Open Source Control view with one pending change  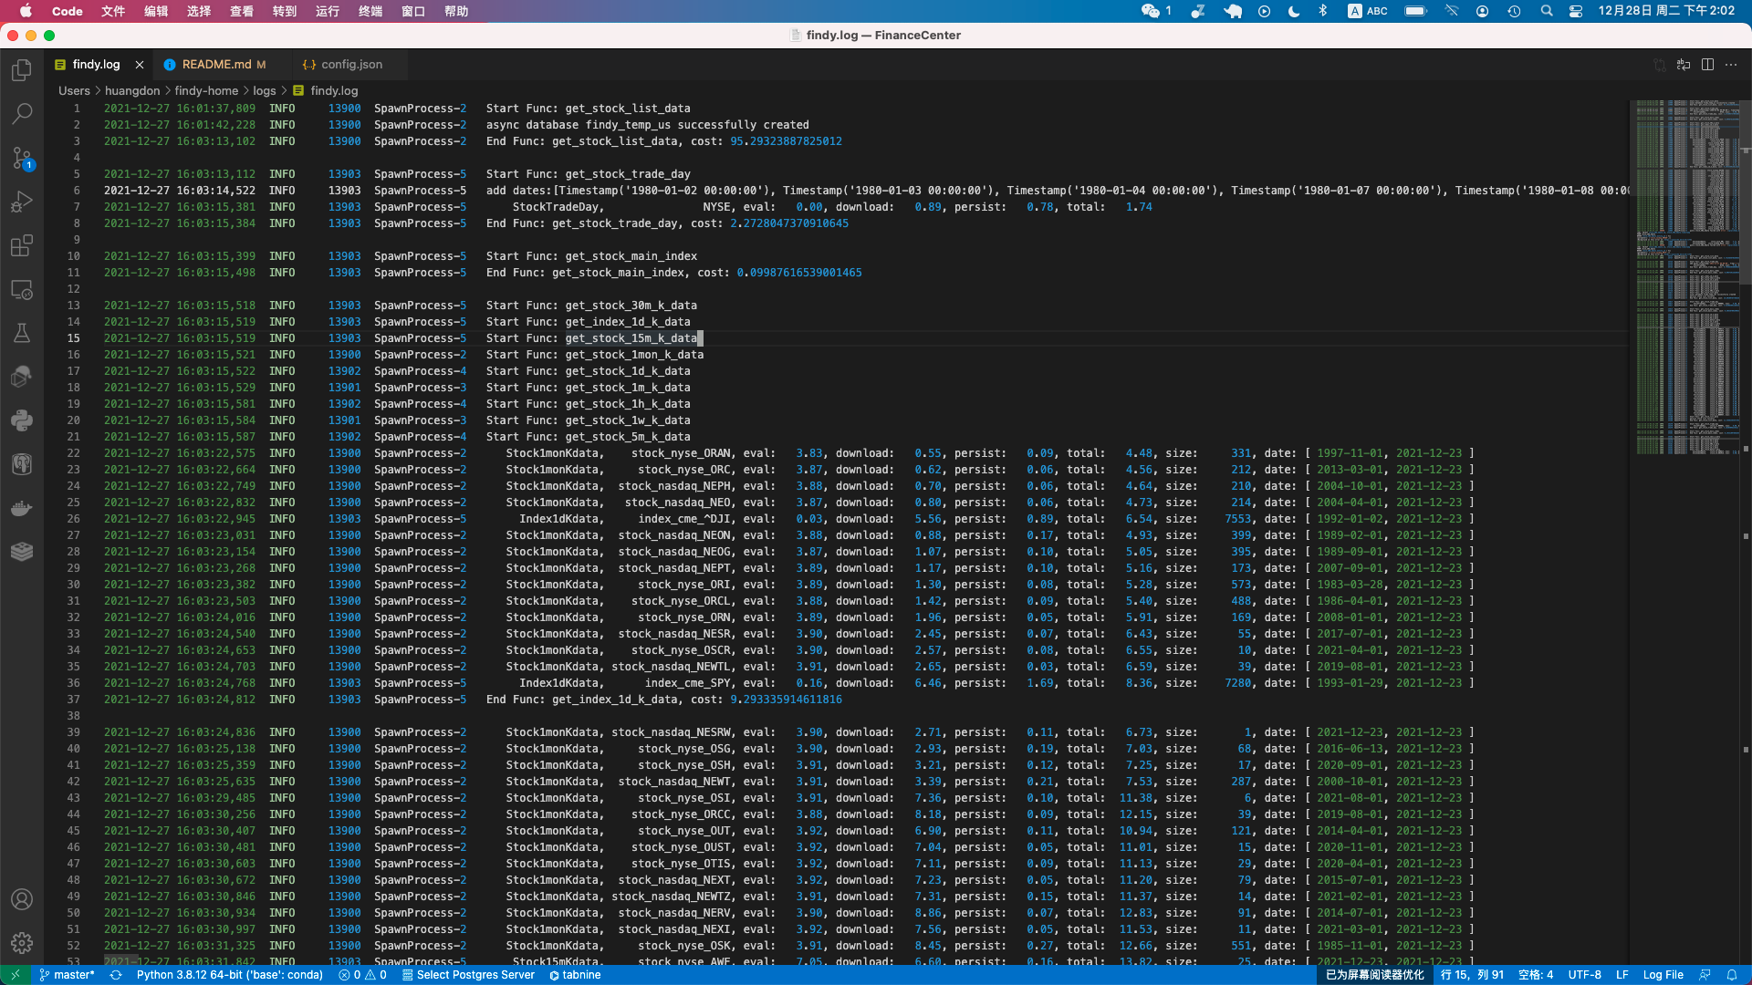(22, 158)
